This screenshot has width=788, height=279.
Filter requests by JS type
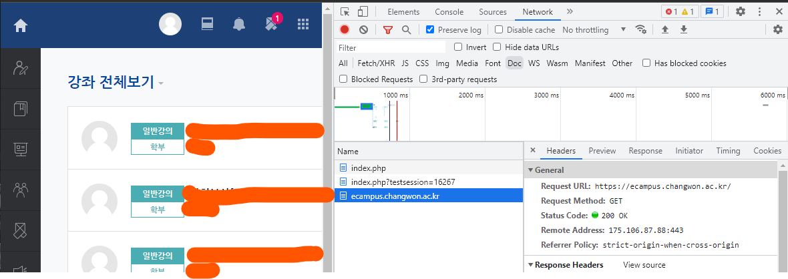[x=405, y=63]
